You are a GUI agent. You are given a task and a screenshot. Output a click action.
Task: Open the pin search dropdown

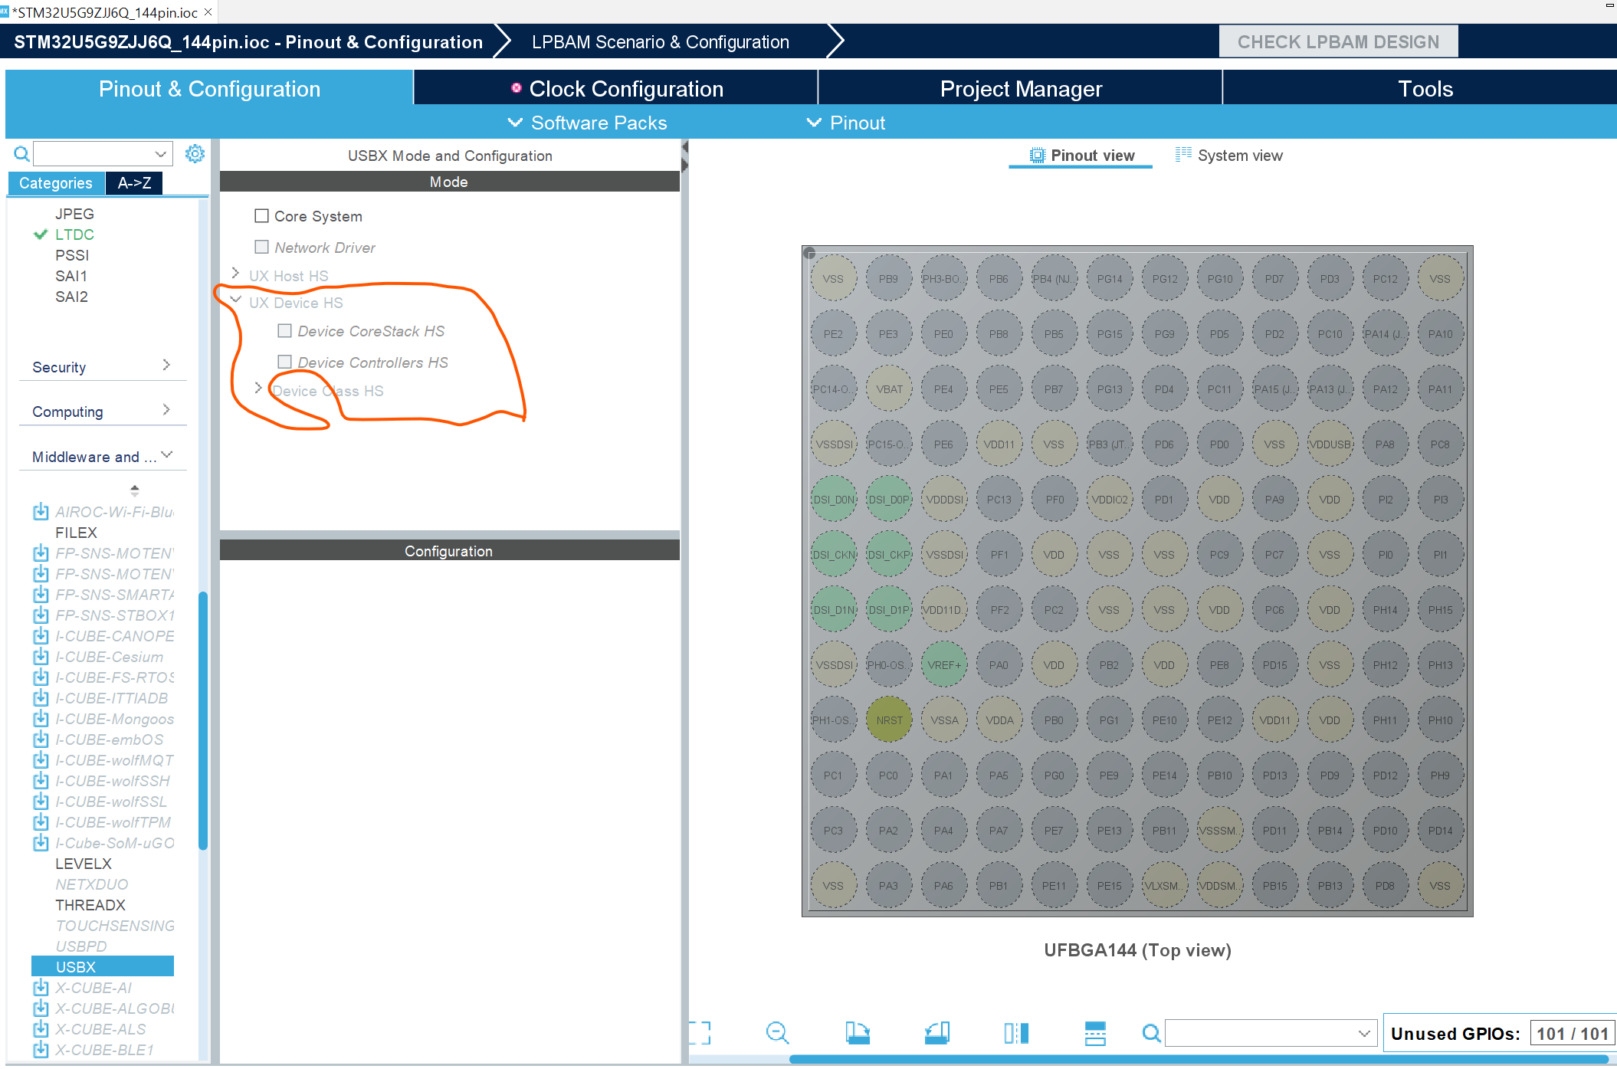coord(1364,1033)
